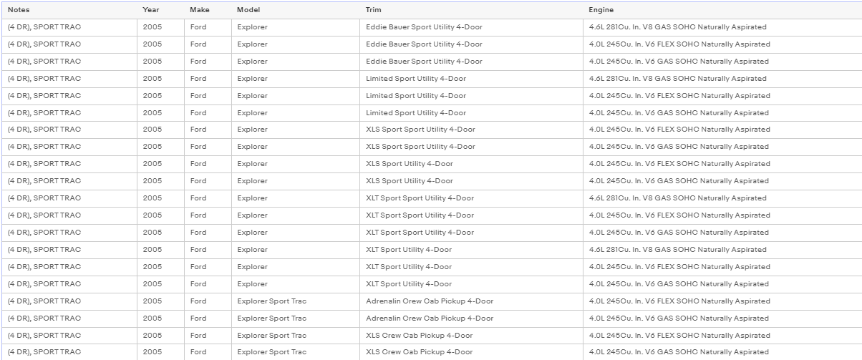Click the V6 GAS engine cell for Adrenalin trim
This screenshot has height=360, width=862.
click(x=723, y=318)
